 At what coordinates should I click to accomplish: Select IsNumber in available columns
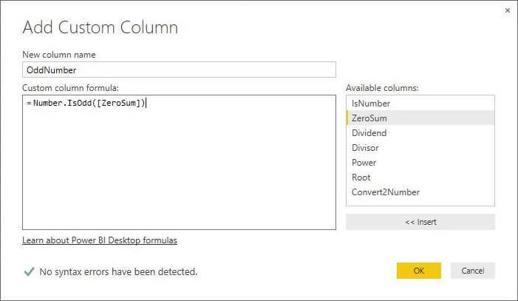(x=371, y=104)
